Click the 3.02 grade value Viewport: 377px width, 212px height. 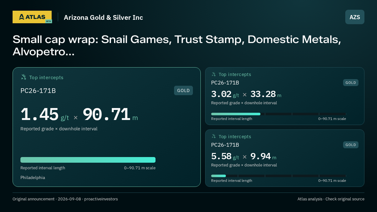pyautogui.click(x=221, y=94)
